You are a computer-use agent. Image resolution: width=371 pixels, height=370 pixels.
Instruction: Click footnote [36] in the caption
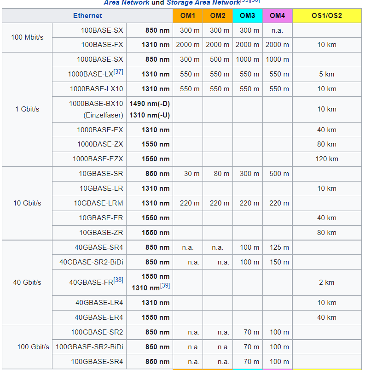click(x=255, y=1)
